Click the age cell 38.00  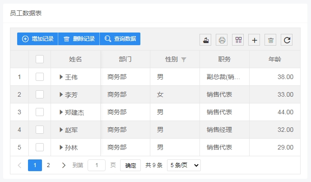click(x=275, y=77)
